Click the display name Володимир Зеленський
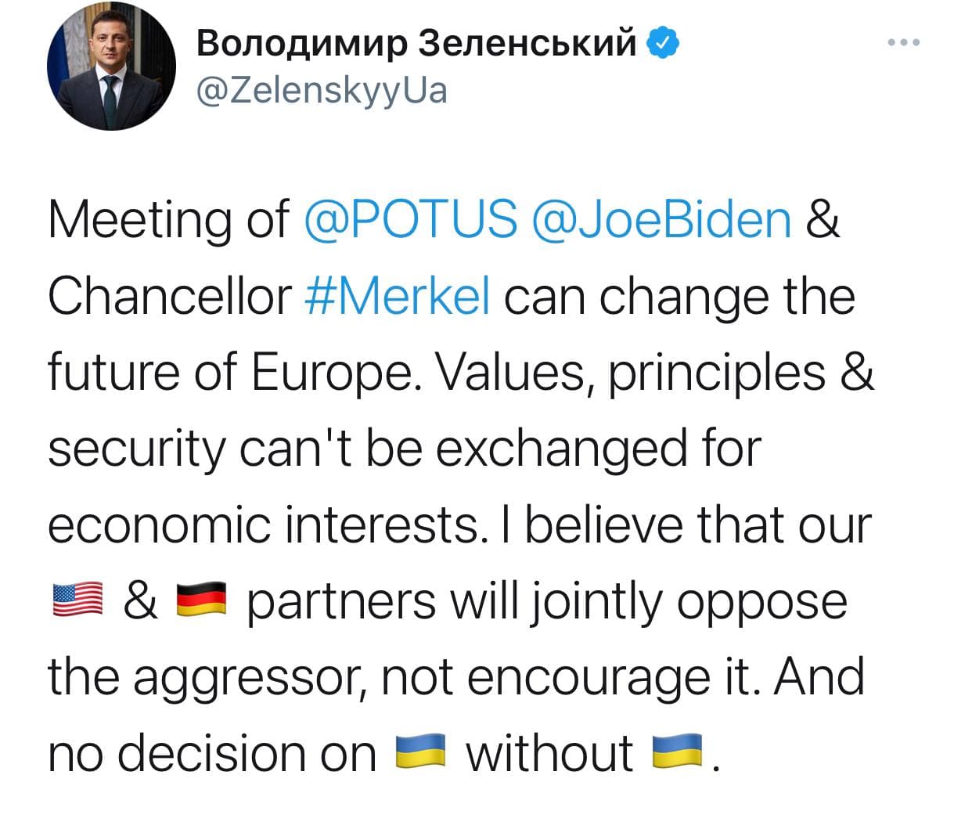 pos(417,44)
